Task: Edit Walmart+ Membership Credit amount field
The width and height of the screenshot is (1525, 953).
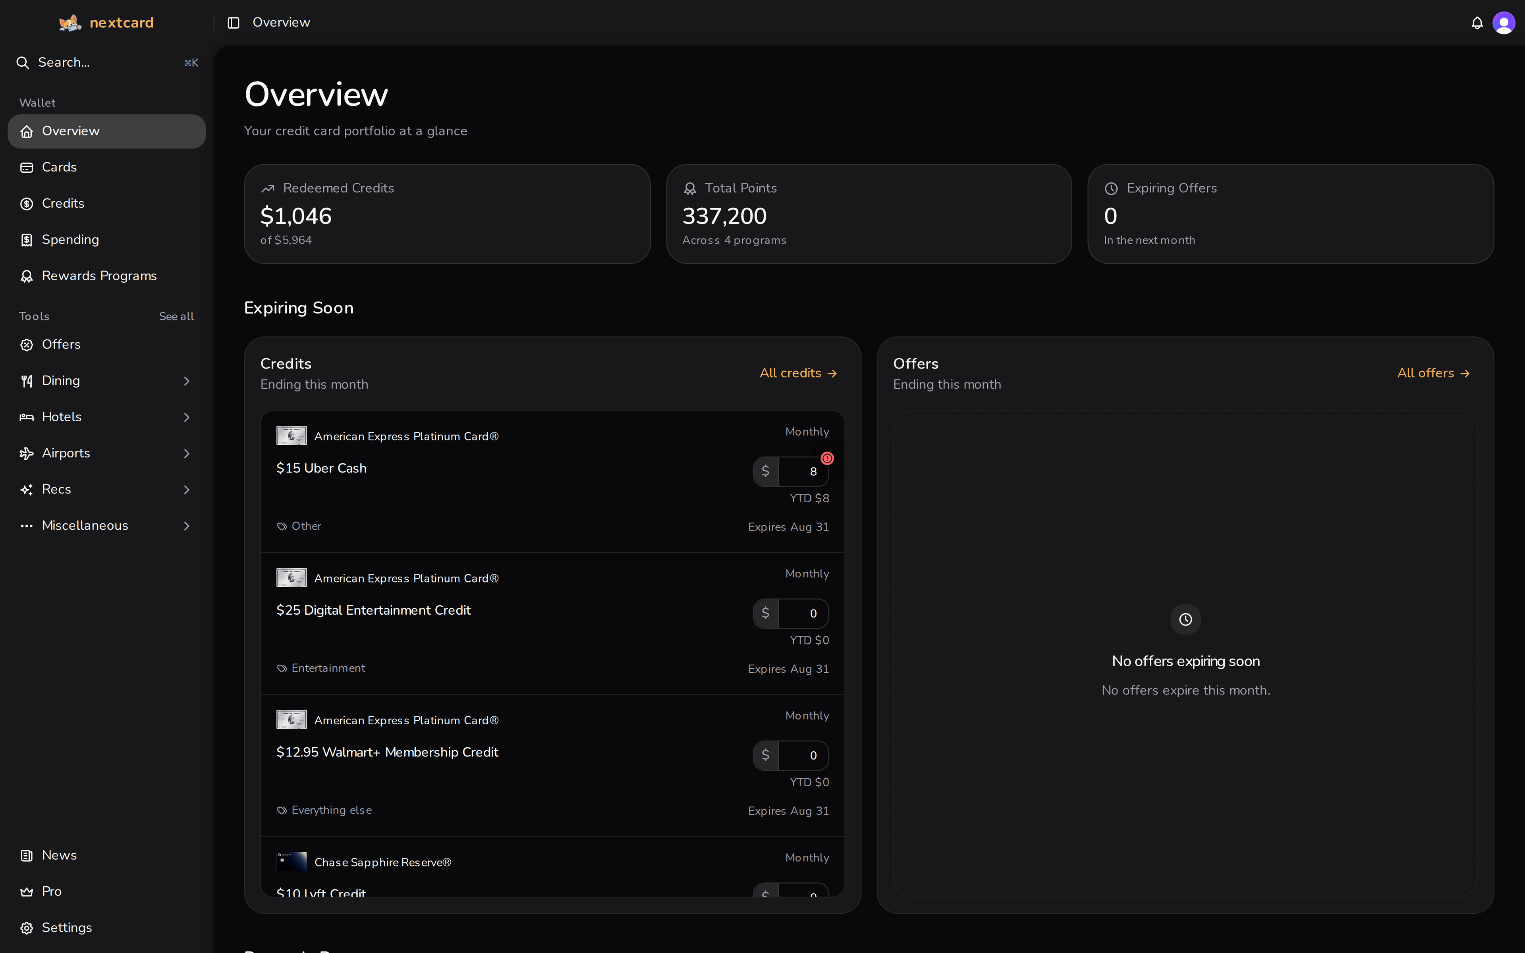Action: pyautogui.click(x=803, y=755)
